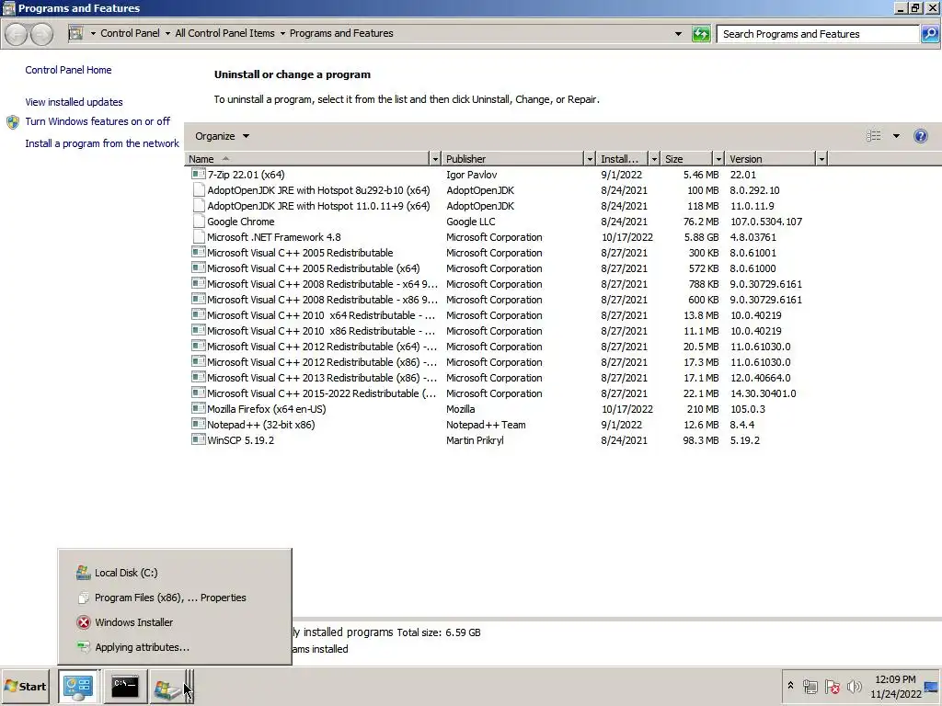The image size is (942, 706).
Task: Open the help question mark icon
Action: tap(920, 136)
